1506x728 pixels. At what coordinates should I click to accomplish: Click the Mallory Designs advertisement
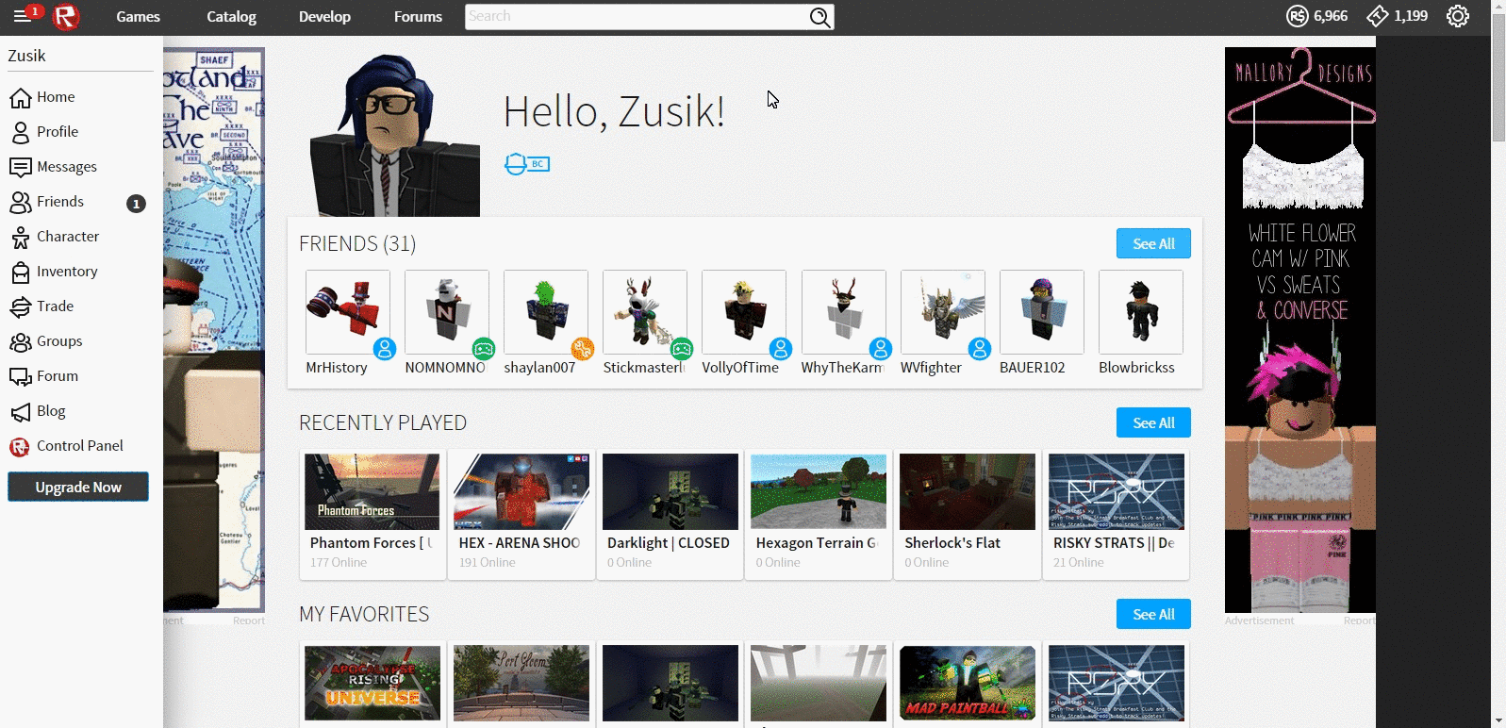click(1300, 330)
